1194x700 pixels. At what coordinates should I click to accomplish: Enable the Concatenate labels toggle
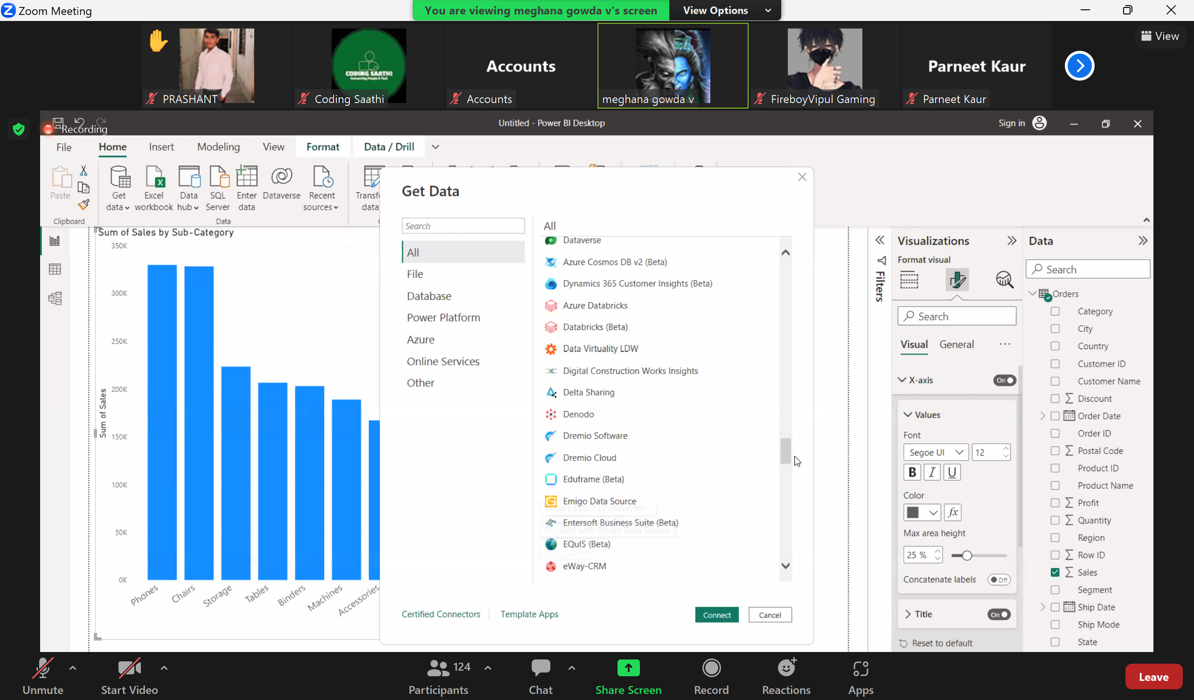(999, 579)
